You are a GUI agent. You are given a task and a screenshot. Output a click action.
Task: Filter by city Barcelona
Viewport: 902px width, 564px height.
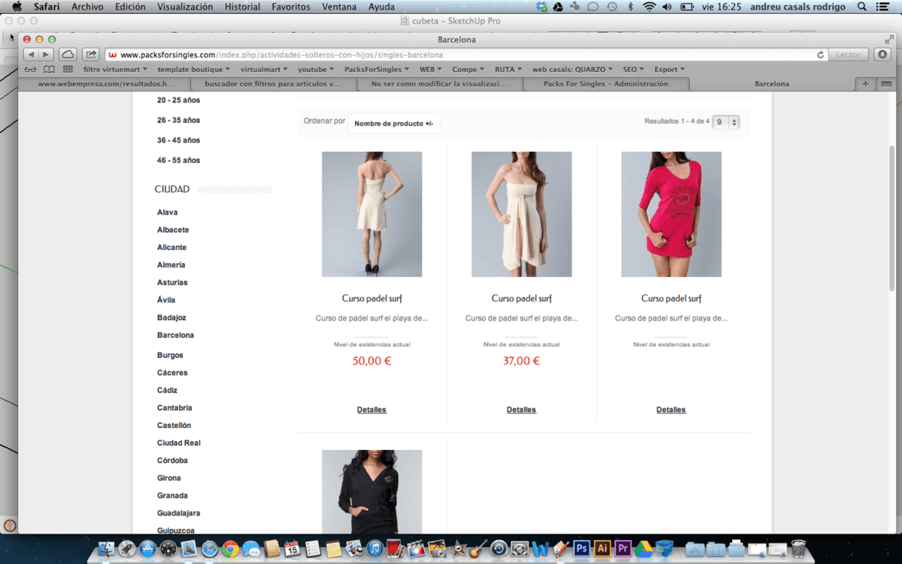pos(175,335)
